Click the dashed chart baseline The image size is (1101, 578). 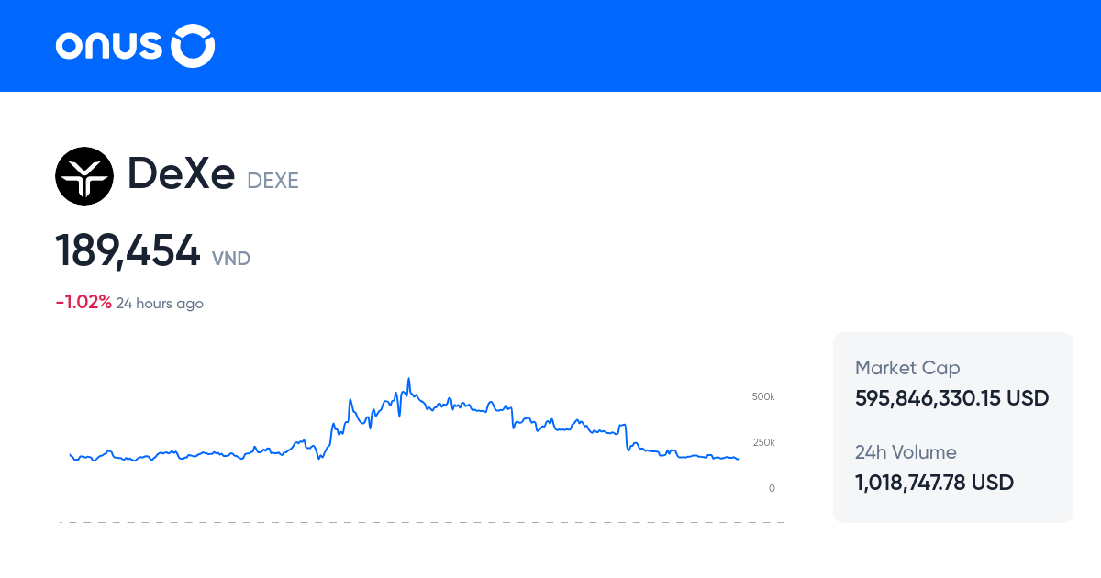point(422,522)
